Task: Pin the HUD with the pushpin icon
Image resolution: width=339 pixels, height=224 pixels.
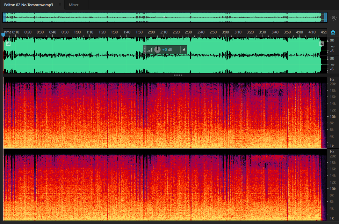Action: pyautogui.click(x=183, y=50)
